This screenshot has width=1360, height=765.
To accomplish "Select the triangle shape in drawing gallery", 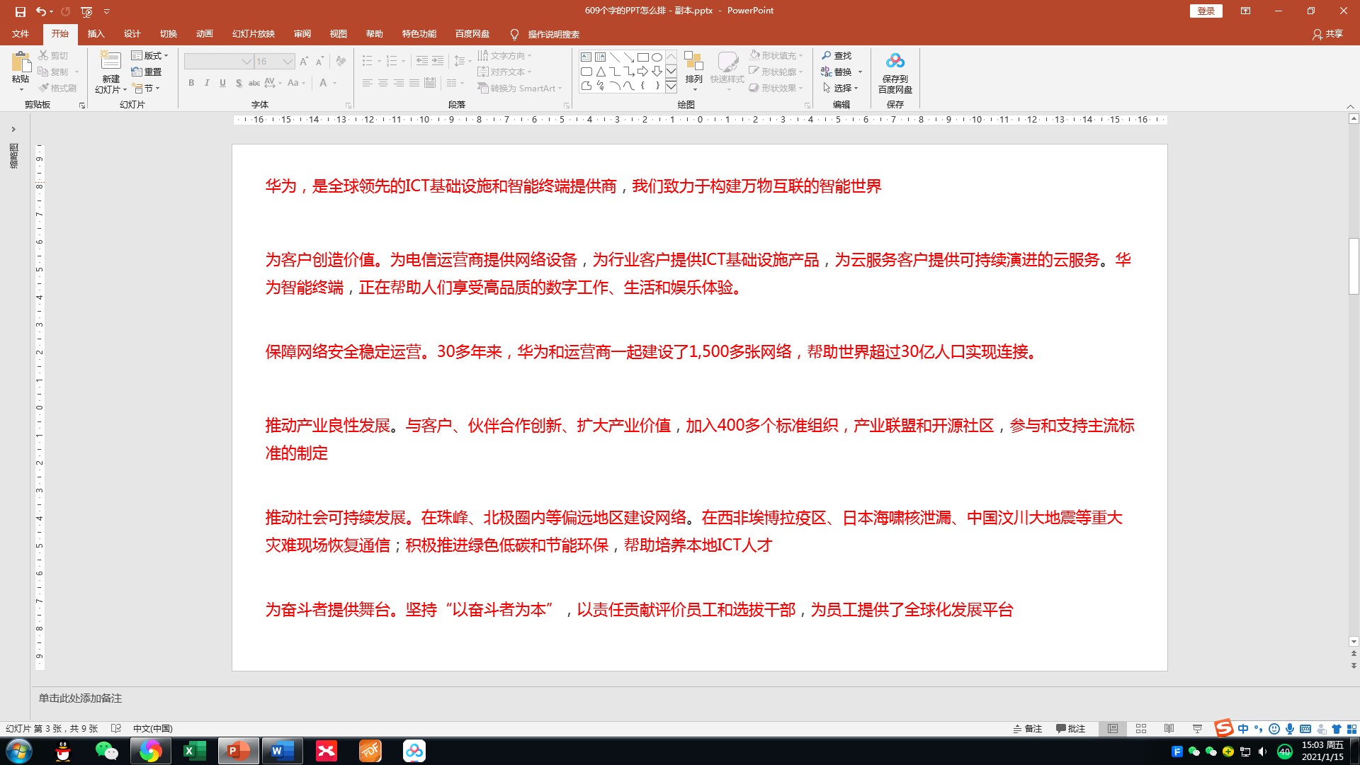I will (600, 72).
